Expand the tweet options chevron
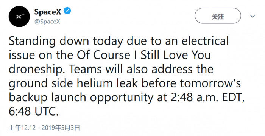 [253, 16]
